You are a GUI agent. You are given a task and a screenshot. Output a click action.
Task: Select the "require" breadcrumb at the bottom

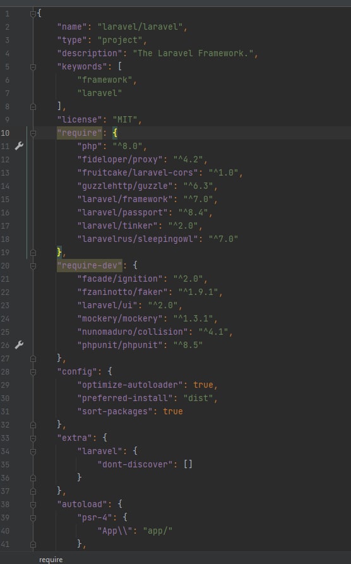(x=51, y=560)
